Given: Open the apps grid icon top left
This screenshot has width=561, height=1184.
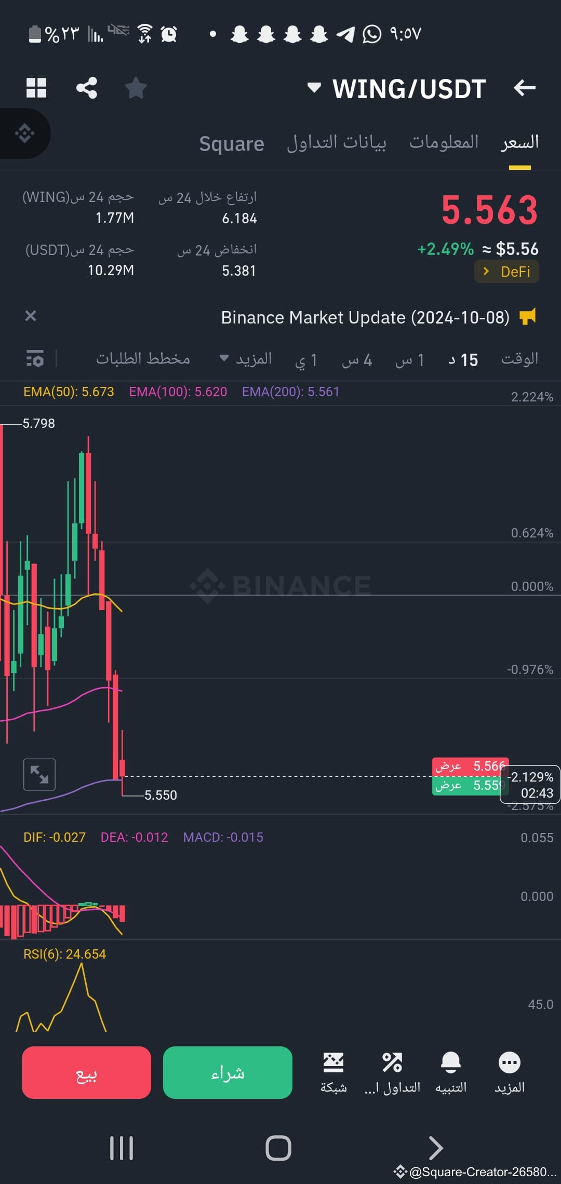Looking at the screenshot, I should [x=36, y=87].
